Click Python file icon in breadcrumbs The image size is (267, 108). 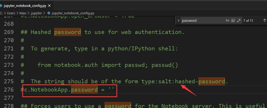(49, 13)
